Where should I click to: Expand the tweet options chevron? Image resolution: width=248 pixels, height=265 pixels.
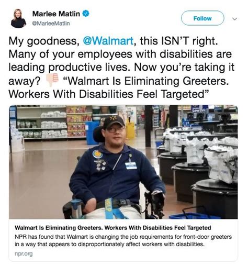pyautogui.click(x=235, y=18)
